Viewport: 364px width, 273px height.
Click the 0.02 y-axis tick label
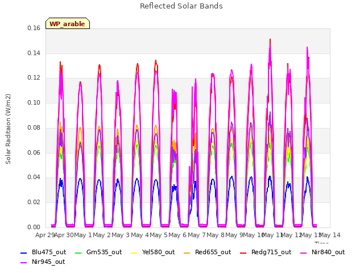pos(34,202)
